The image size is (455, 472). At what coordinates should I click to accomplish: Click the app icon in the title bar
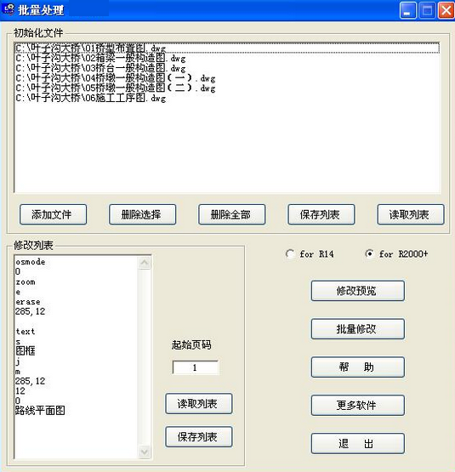pos(9,9)
